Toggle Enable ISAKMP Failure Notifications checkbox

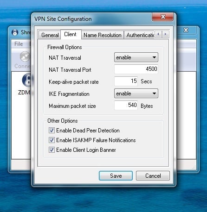click(52, 140)
